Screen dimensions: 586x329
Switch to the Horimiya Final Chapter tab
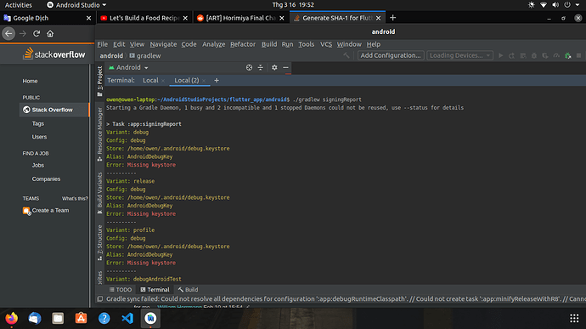coord(240,18)
